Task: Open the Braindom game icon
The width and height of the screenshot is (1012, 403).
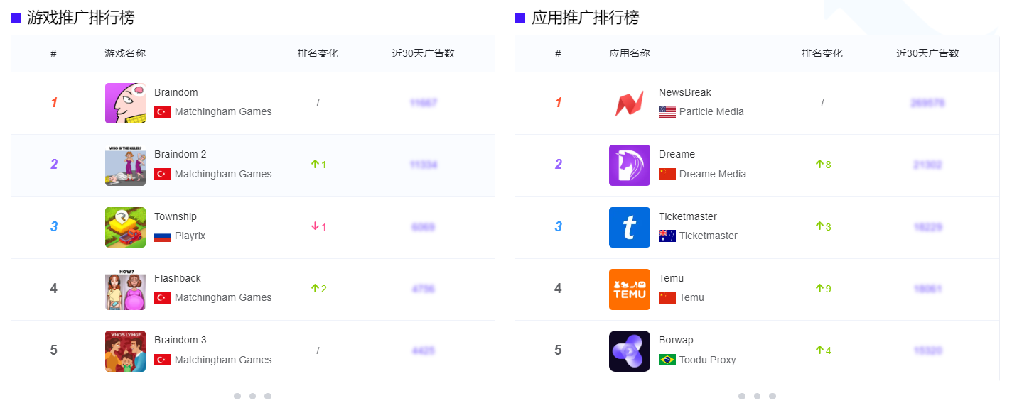Action: click(x=125, y=103)
